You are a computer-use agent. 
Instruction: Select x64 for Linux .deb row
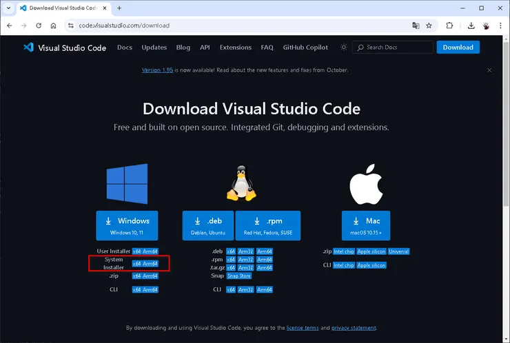click(231, 251)
